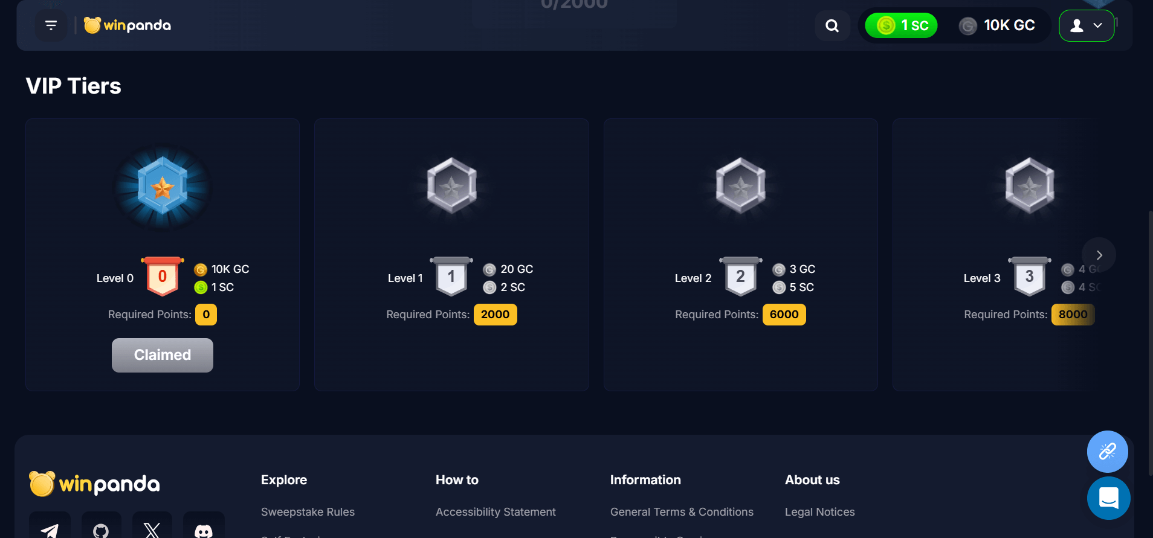
Task: Open the hamburger menu in header
Action: pos(51,25)
